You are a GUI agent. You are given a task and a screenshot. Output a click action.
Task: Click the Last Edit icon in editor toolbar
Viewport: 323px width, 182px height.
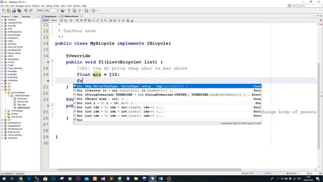(x=62, y=20)
